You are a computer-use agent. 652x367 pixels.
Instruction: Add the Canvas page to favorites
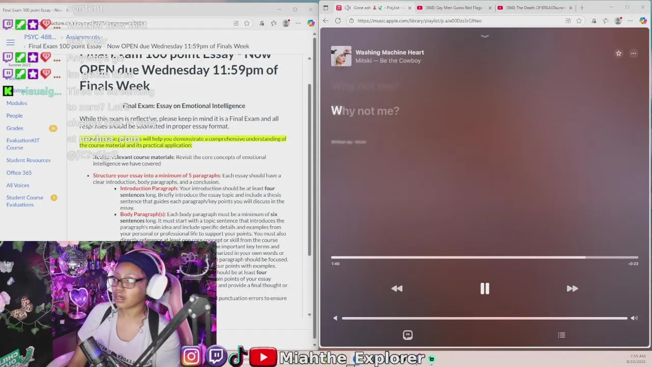[247, 23]
